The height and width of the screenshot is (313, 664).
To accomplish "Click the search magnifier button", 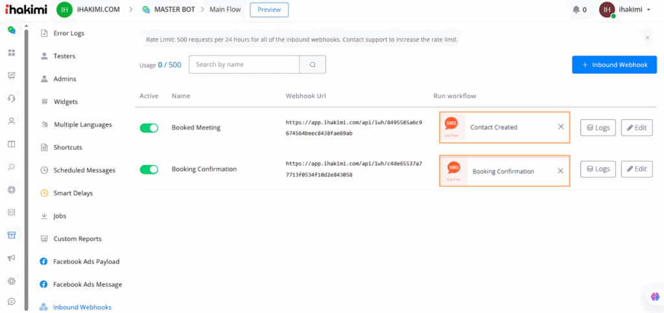I will tap(313, 65).
